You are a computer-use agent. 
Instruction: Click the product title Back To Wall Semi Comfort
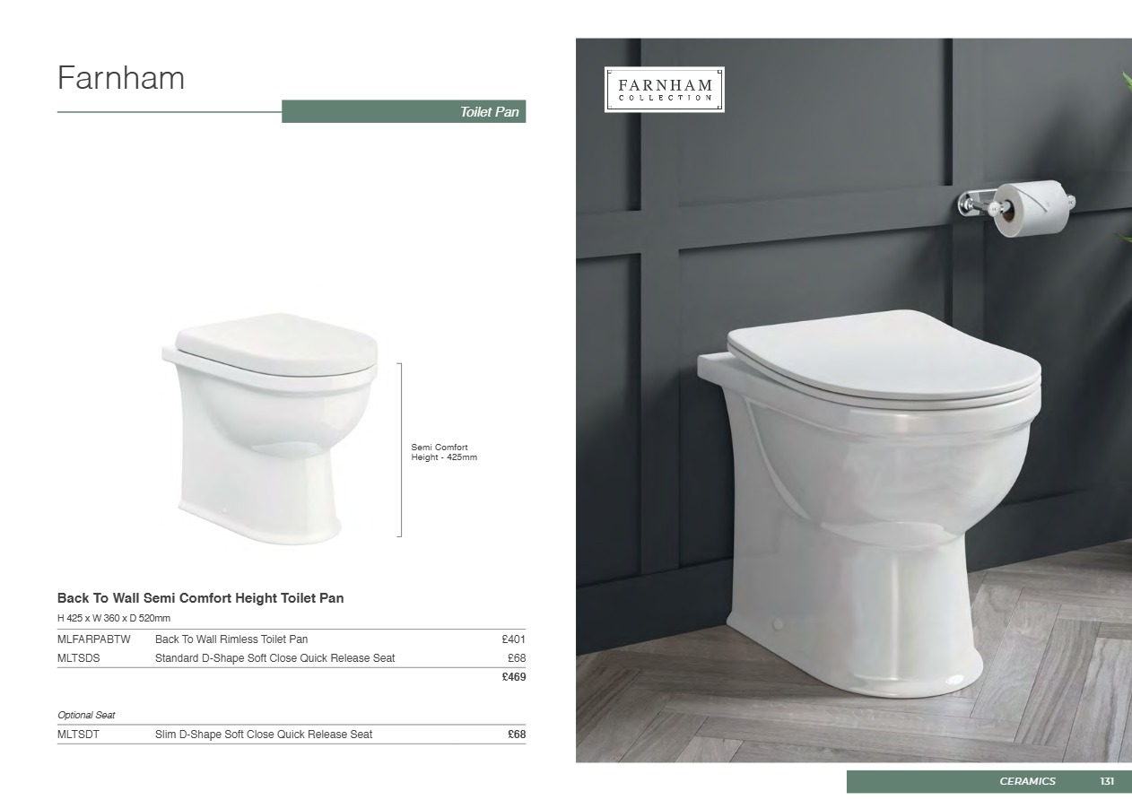pos(201,597)
